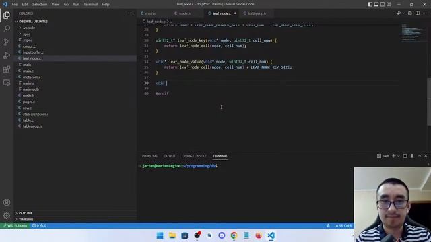Open the File menu

pos(15,4)
